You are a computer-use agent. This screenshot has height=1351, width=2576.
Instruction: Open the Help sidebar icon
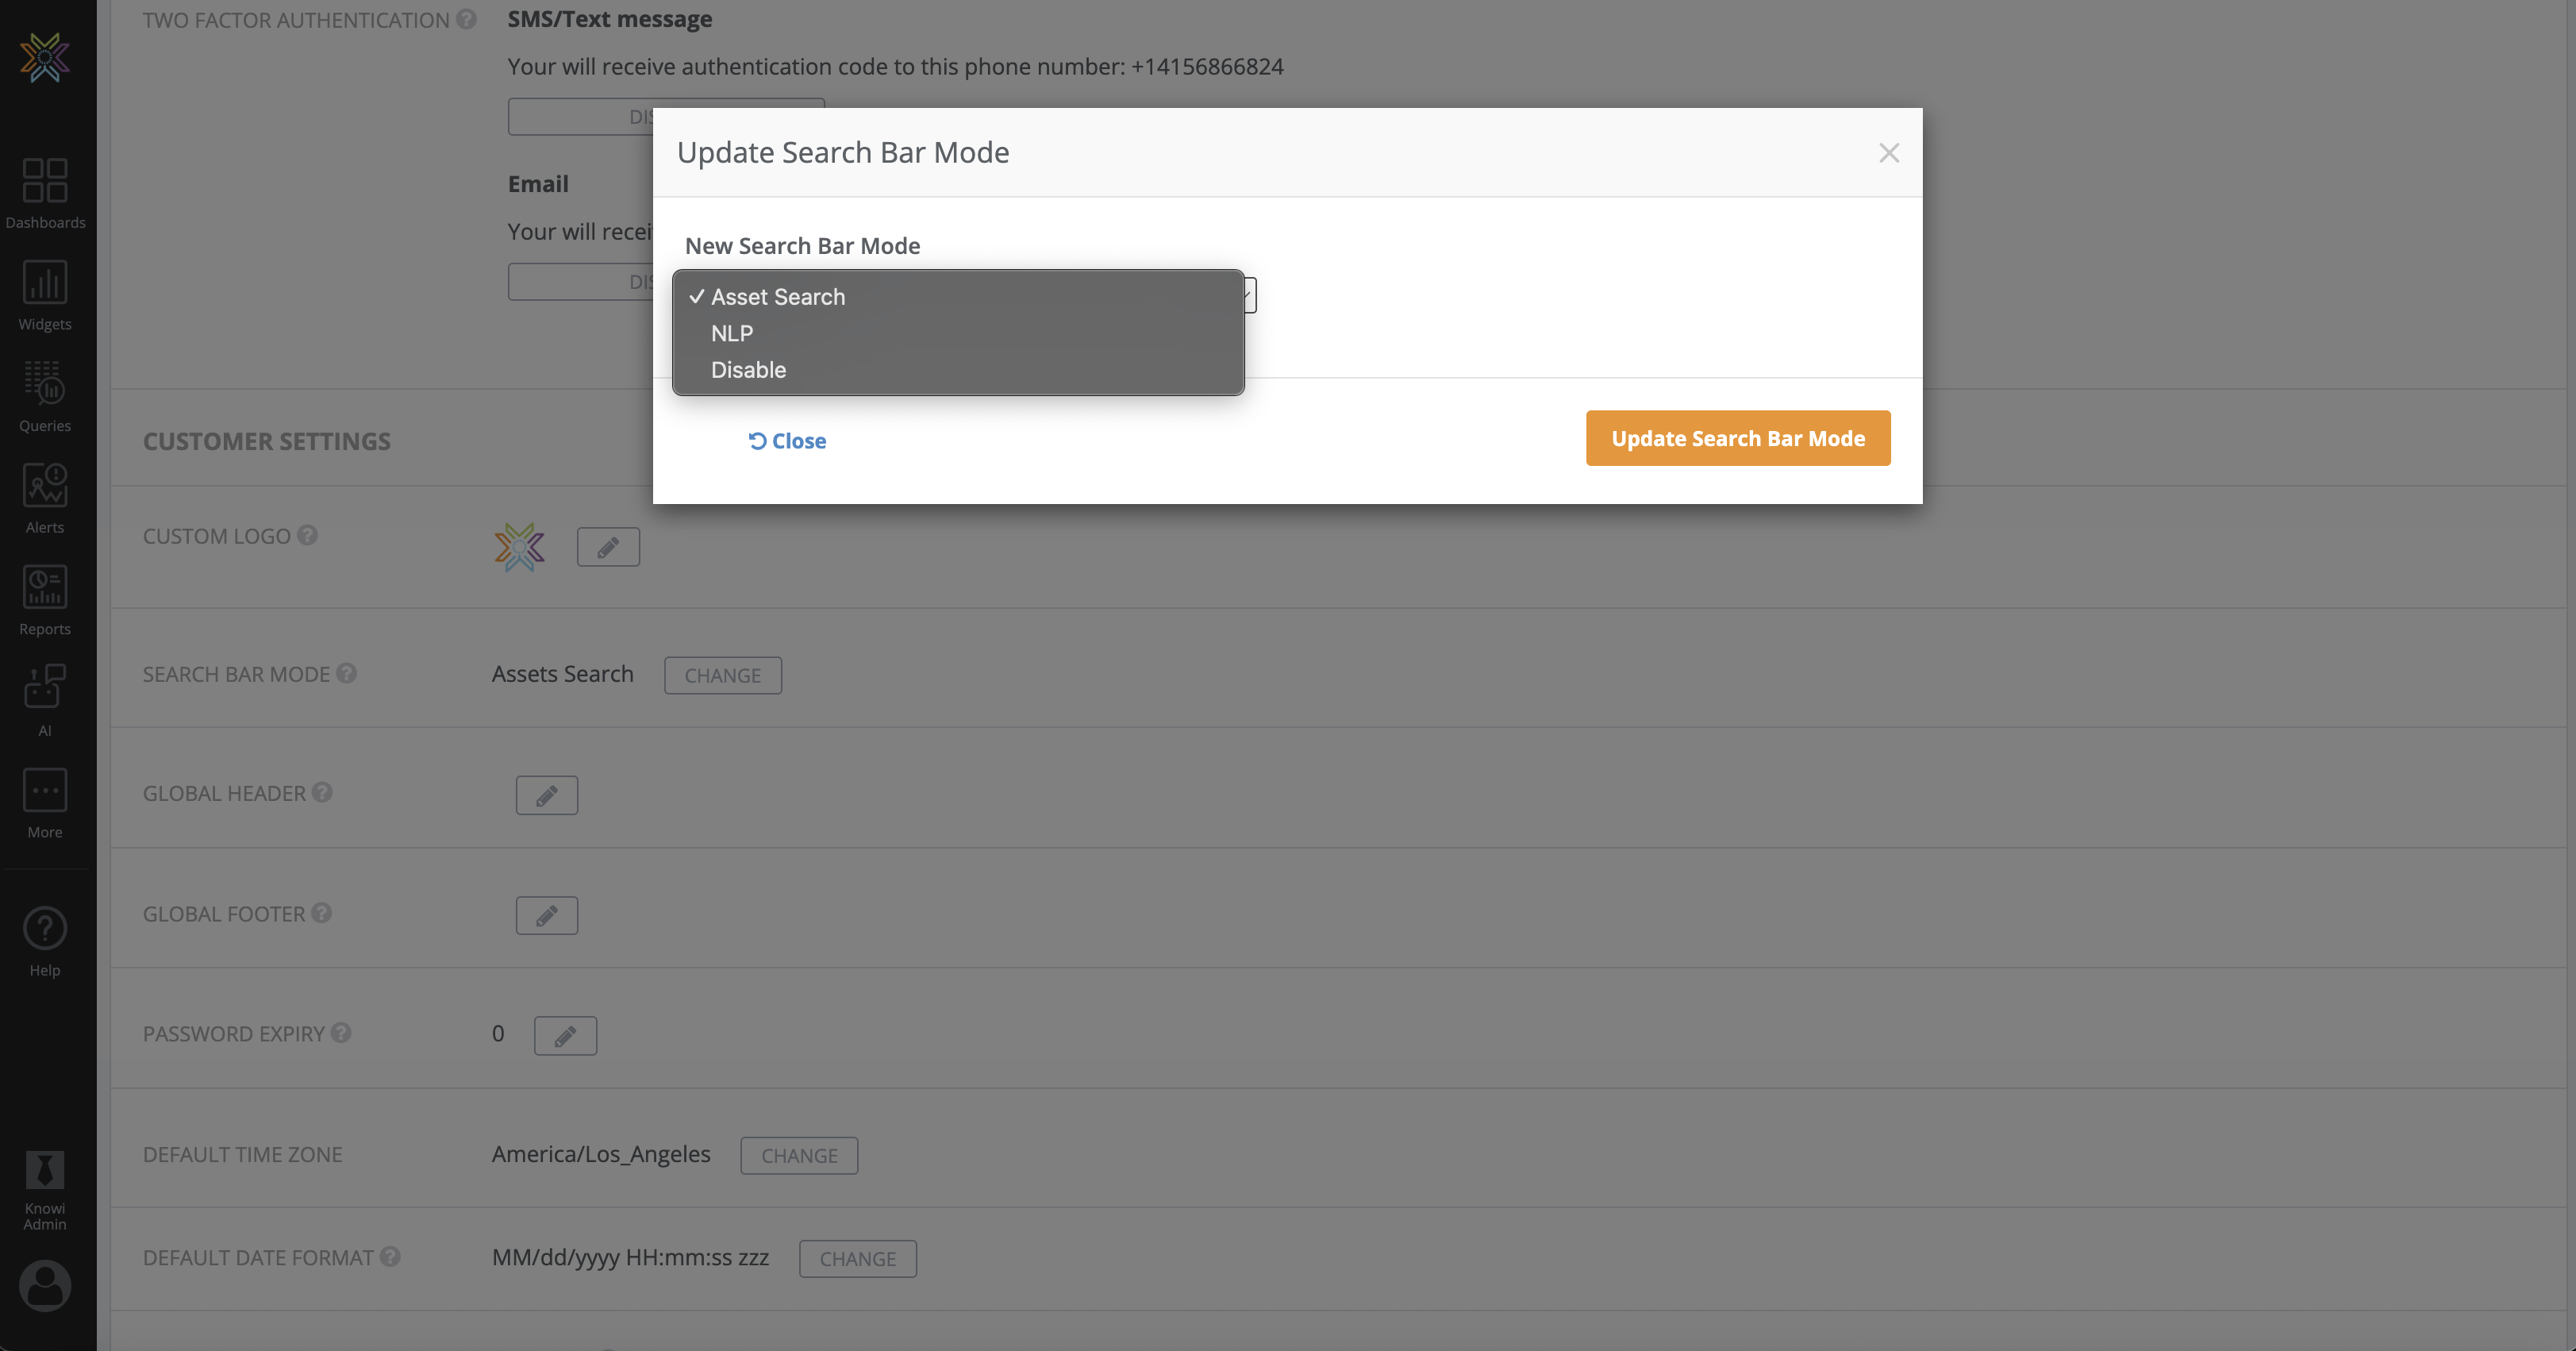45,941
